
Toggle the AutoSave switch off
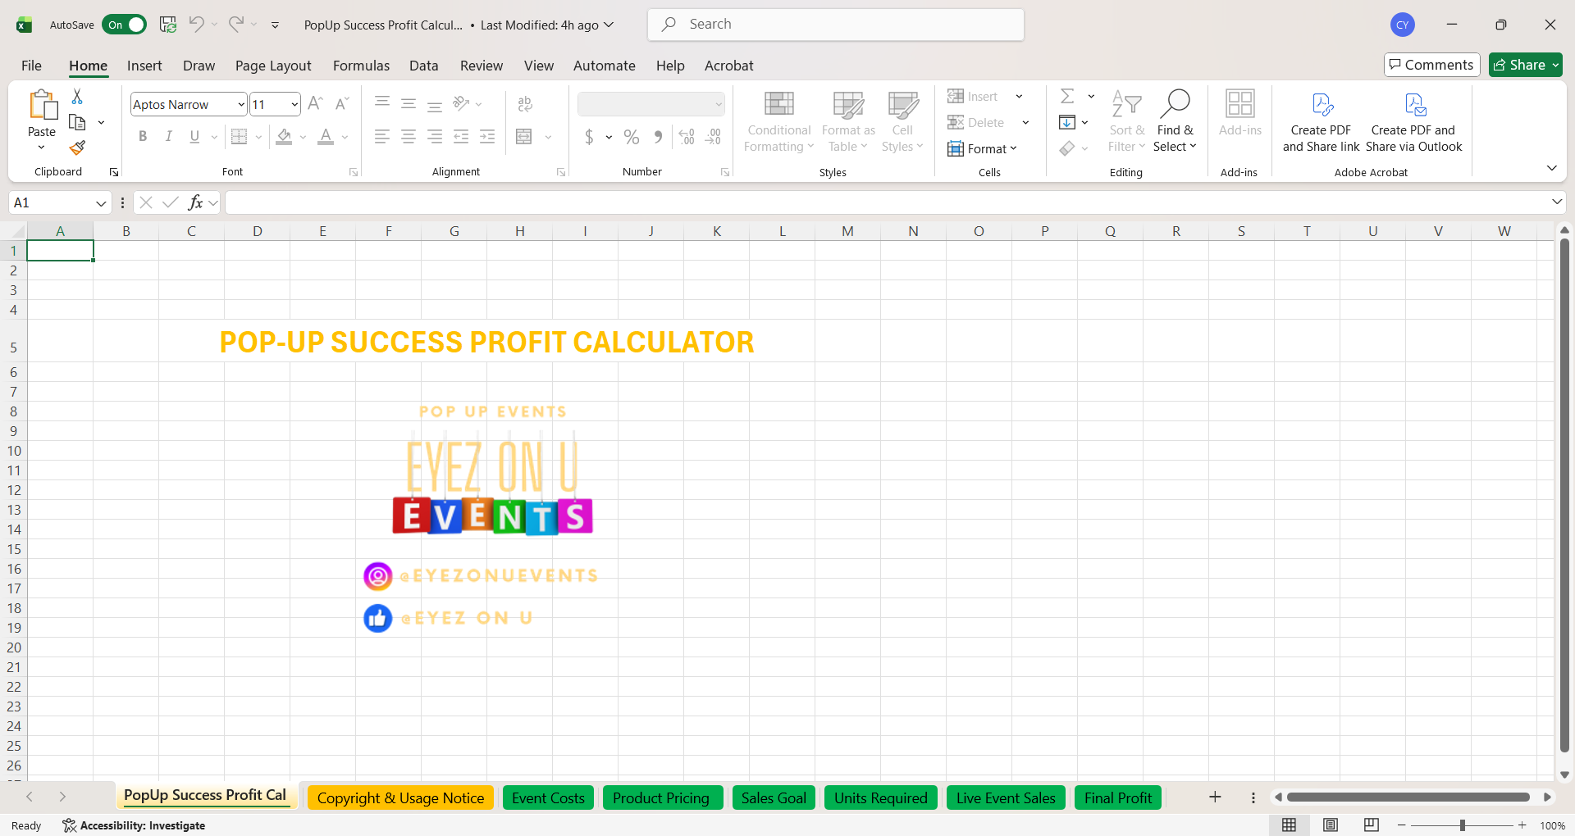(124, 25)
